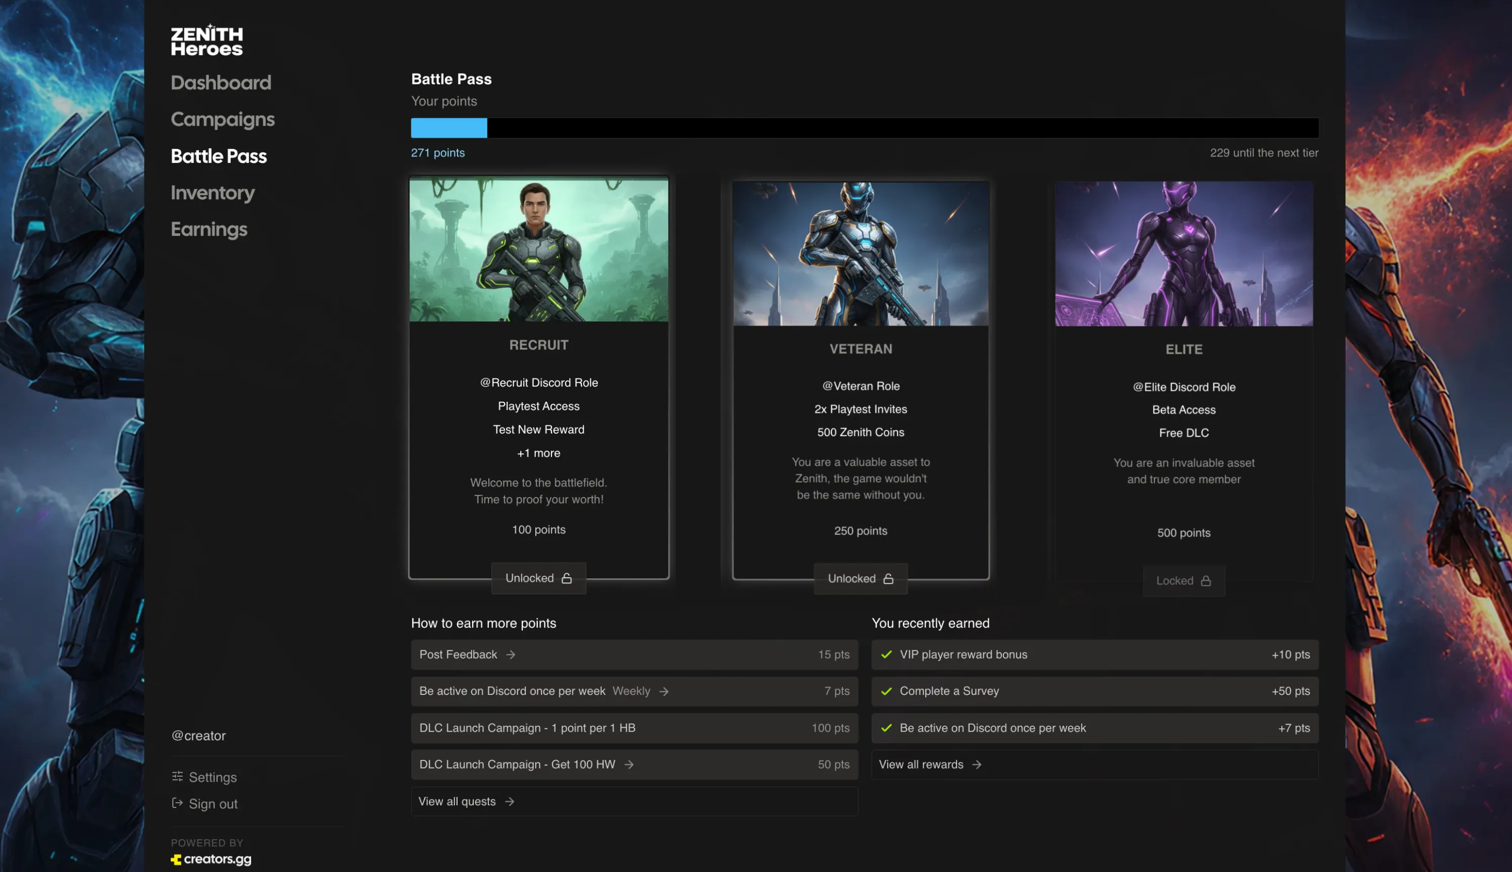
Task: Click the Complete a Survey earned entry
Action: 1094,691
